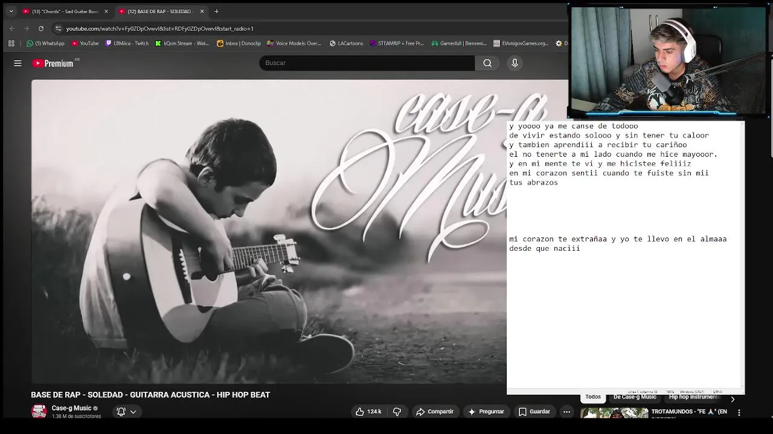Like the video with 124 k thumbs up
The image size is (773, 434).
368,412
